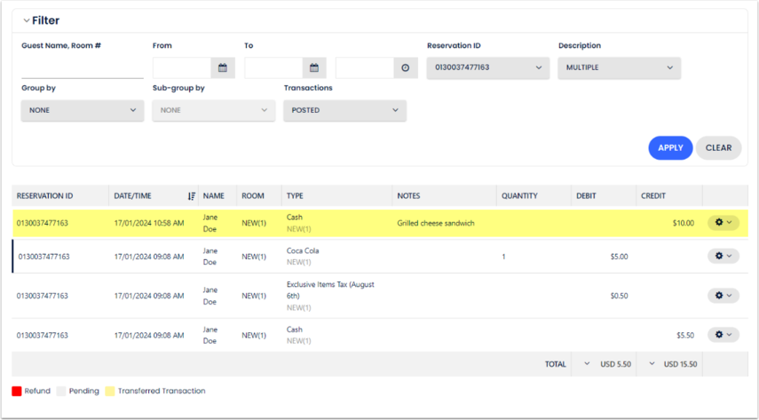Click the Date/Time sort icon
The image size is (759, 420).
click(x=192, y=196)
